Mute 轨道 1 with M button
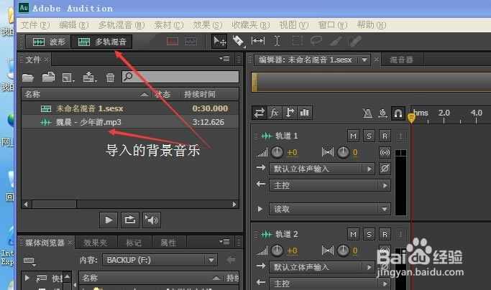This screenshot has width=491, height=290. [x=353, y=136]
